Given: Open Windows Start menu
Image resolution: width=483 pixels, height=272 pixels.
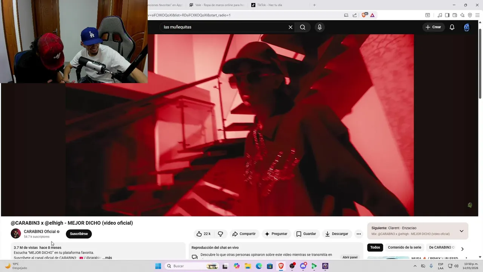Looking at the screenshot, I should click(158, 266).
